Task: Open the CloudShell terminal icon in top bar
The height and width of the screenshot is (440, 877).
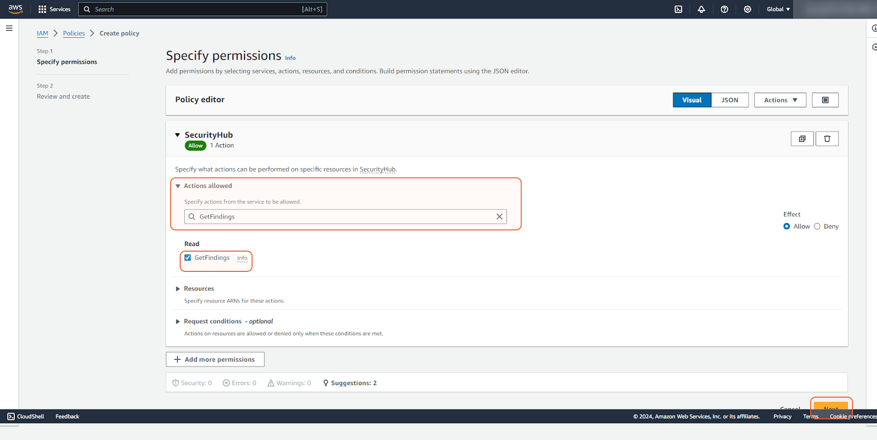Action: (x=678, y=9)
